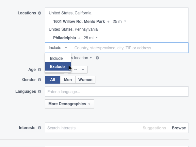Open the Menlo Park 25 mi radius dropdown

119,22
